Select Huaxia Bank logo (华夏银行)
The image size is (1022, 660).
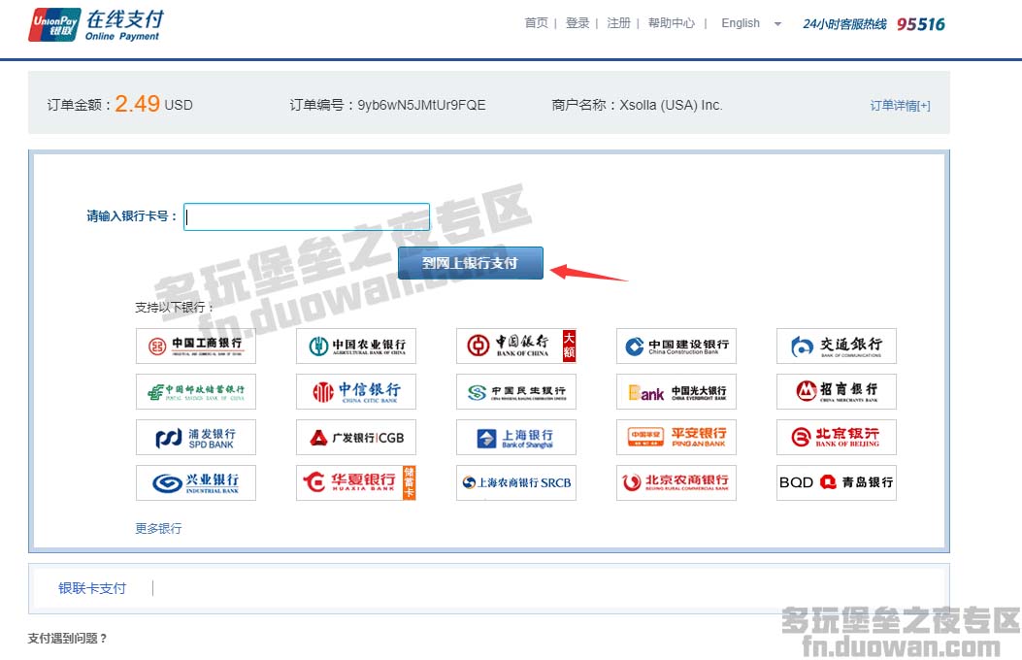coord(356,482)
